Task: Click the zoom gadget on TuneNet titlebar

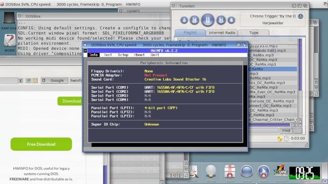Action: [x=299, y=6]
